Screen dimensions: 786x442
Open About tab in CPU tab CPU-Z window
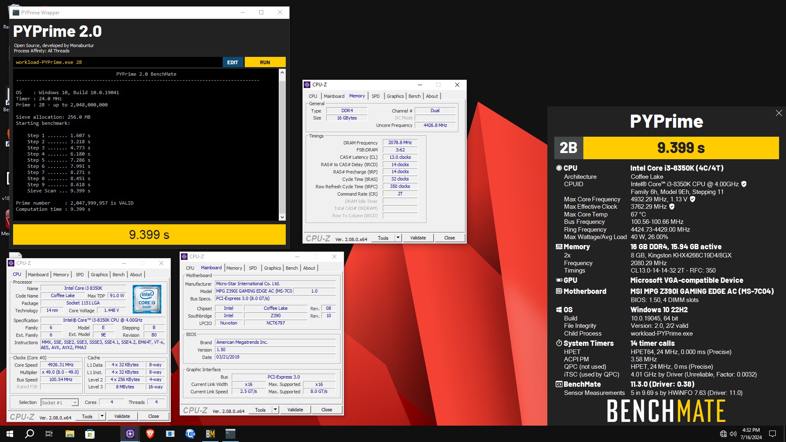(x=136, y=275)
